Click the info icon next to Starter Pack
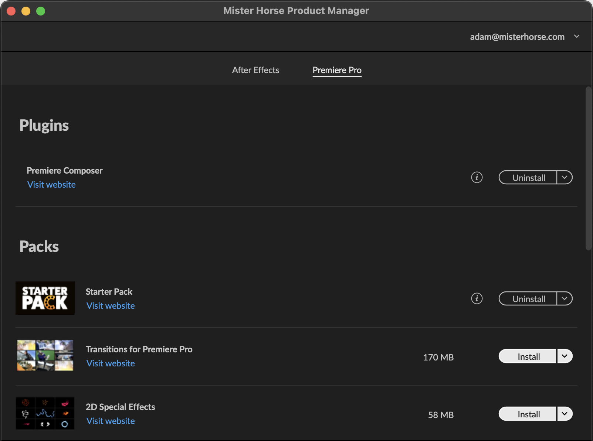The height and width of the screenshot is (441, 593). click(x=477, y=298)
